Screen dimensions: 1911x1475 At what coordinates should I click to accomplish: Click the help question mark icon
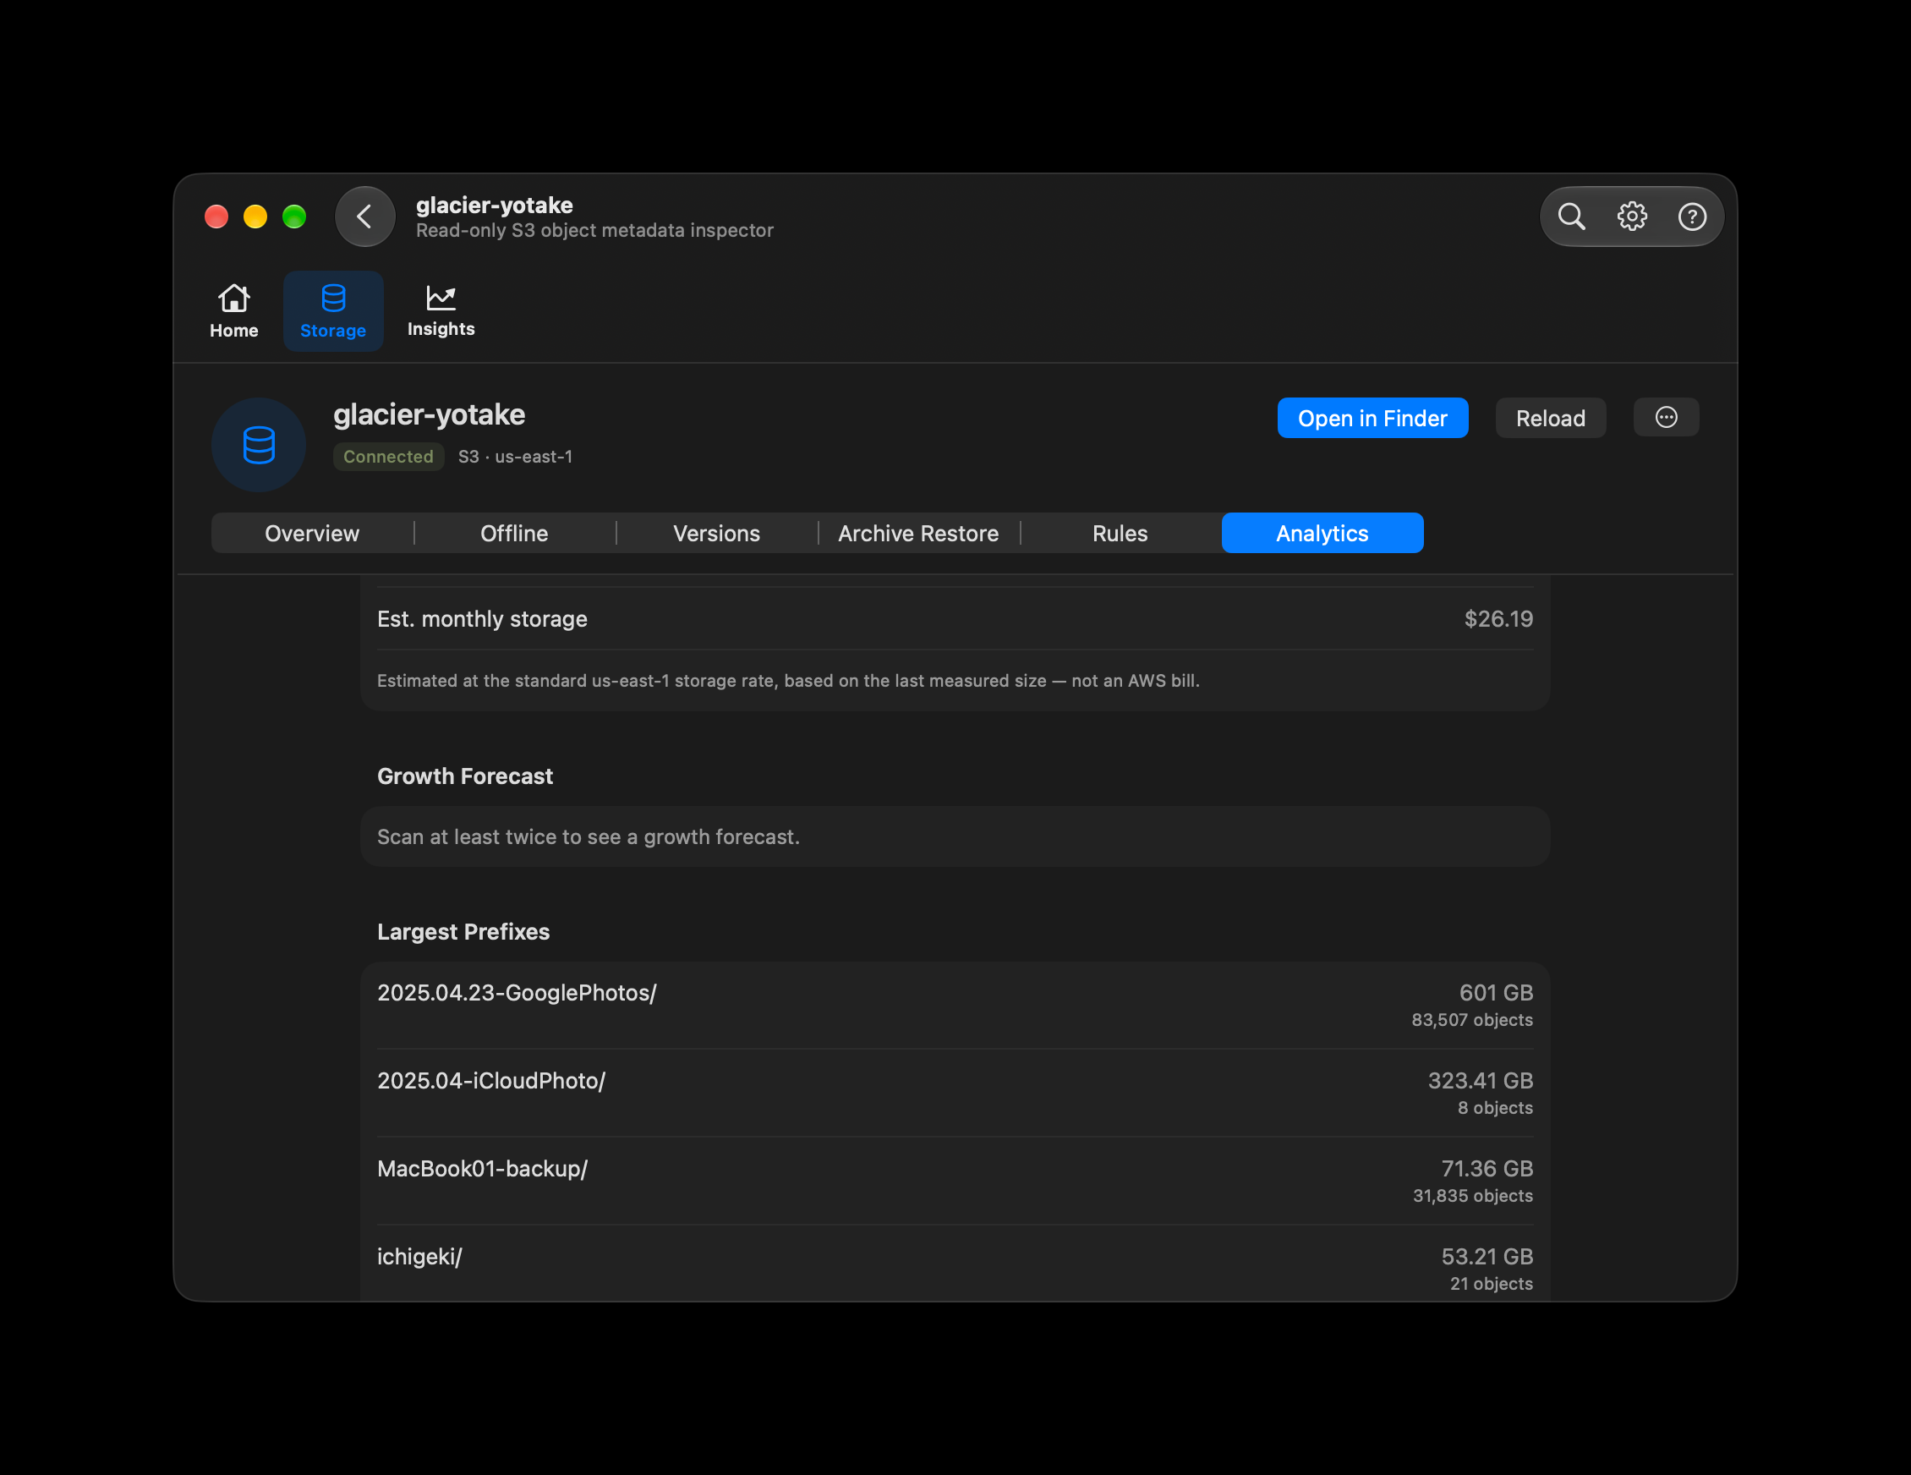coord(1692,217)
